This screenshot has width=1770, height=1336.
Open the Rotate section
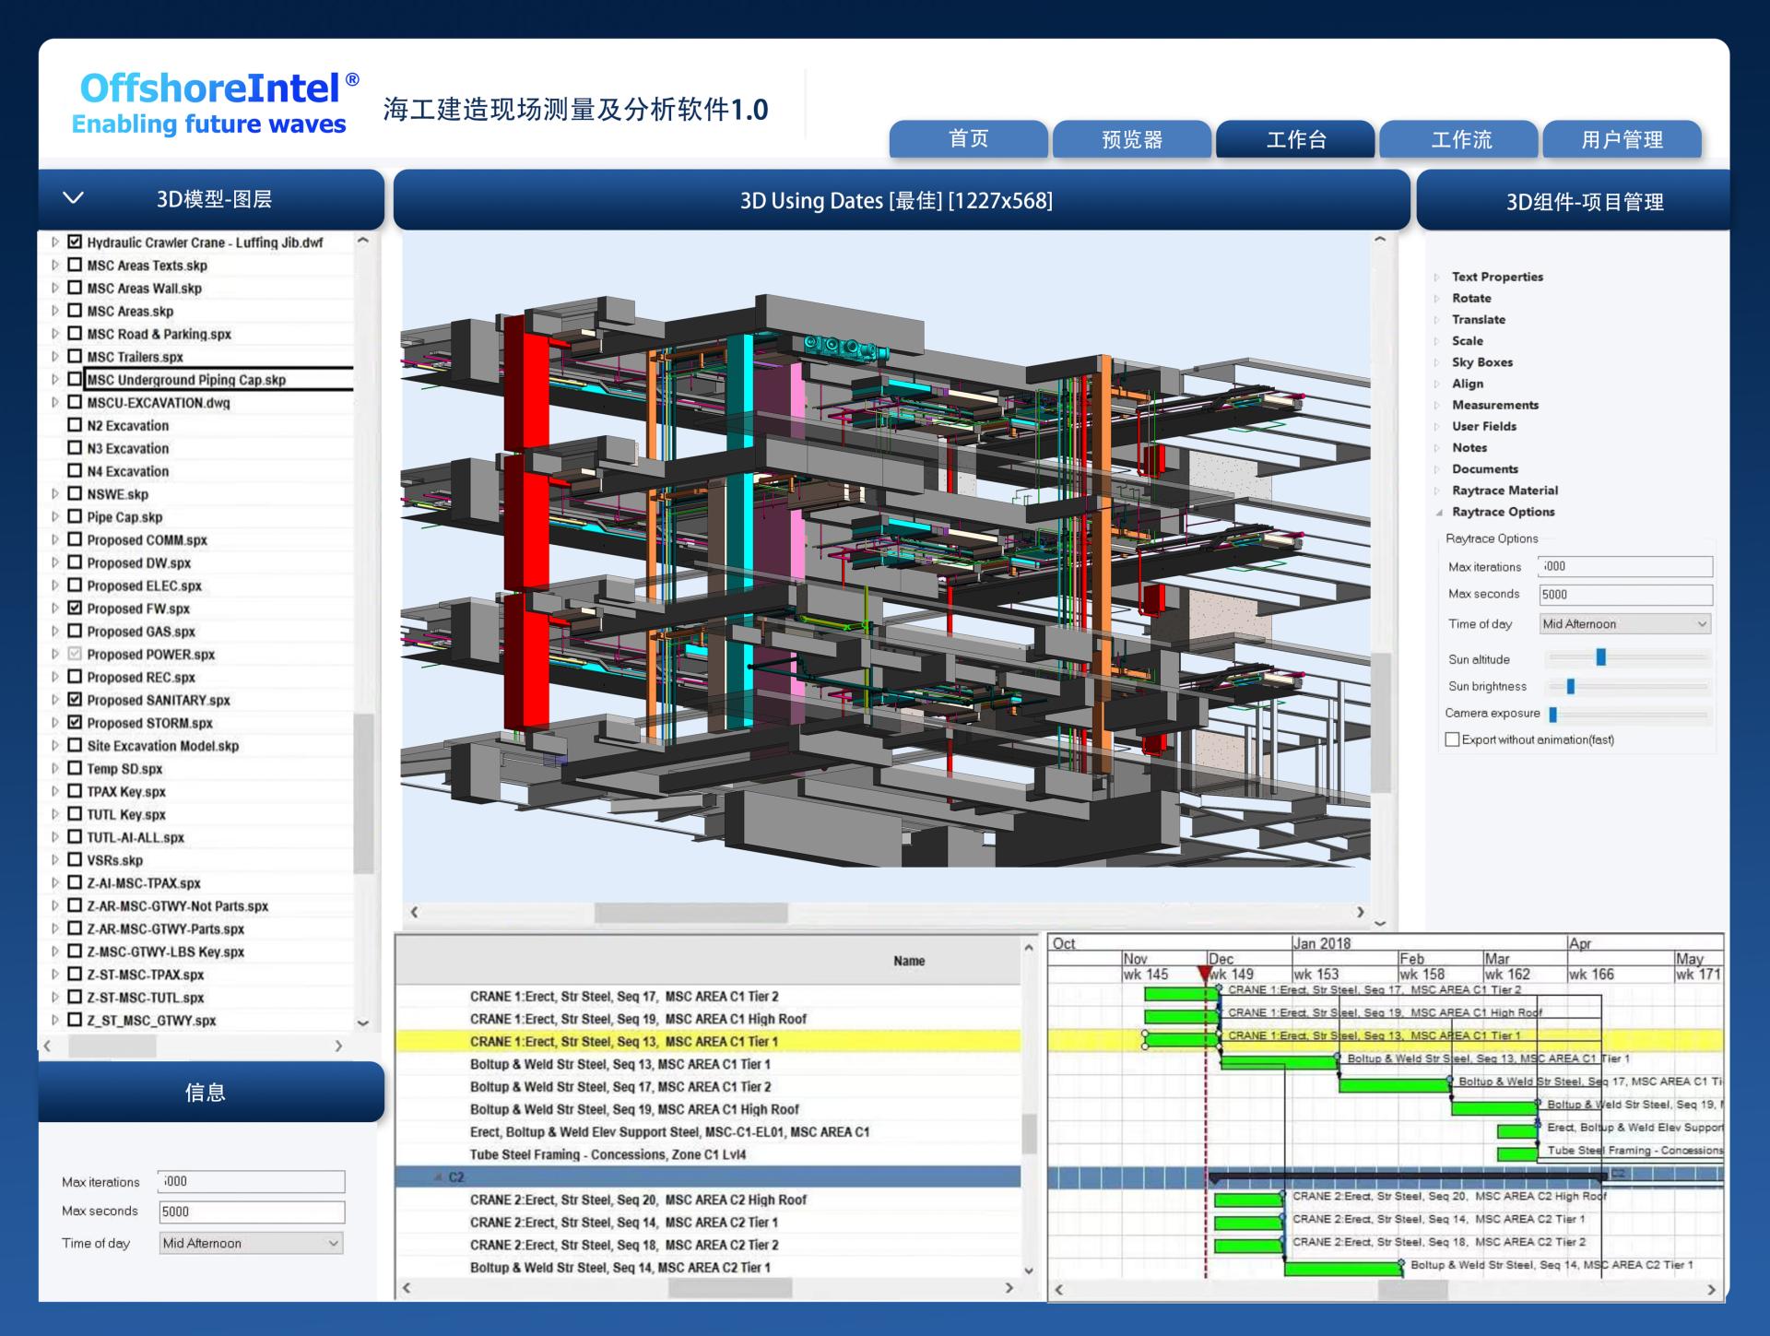pyautogui.click(x=1471, y=298)
